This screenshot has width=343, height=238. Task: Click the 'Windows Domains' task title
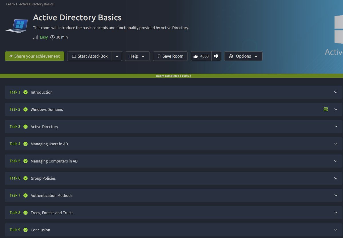tap(47, 109)
